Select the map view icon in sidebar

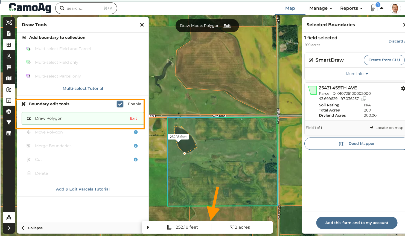pos(8,78)
